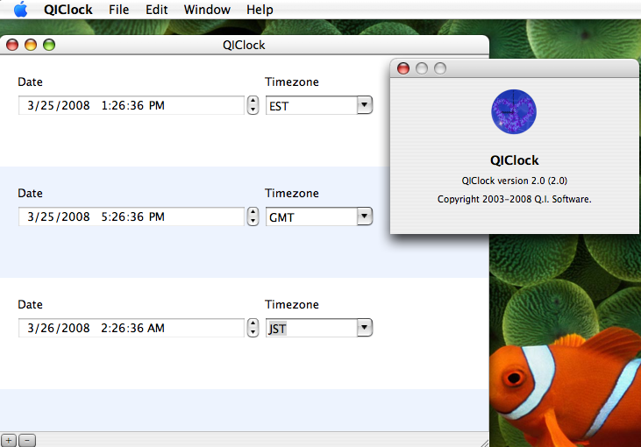Viewport: 641px width, 447px height.
Task: Zoom the main QIClock window
Action: coord(49,45)
